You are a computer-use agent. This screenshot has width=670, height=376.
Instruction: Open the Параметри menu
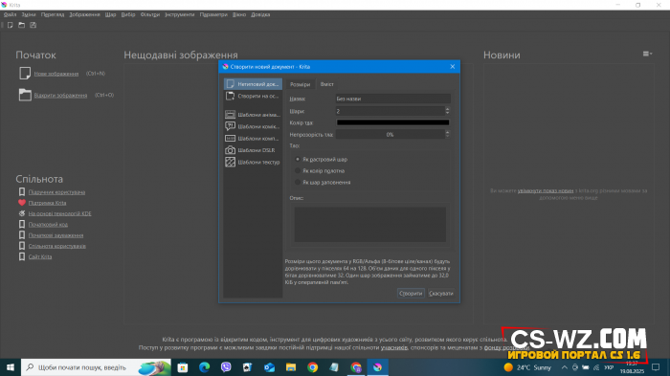click(213, 14)
